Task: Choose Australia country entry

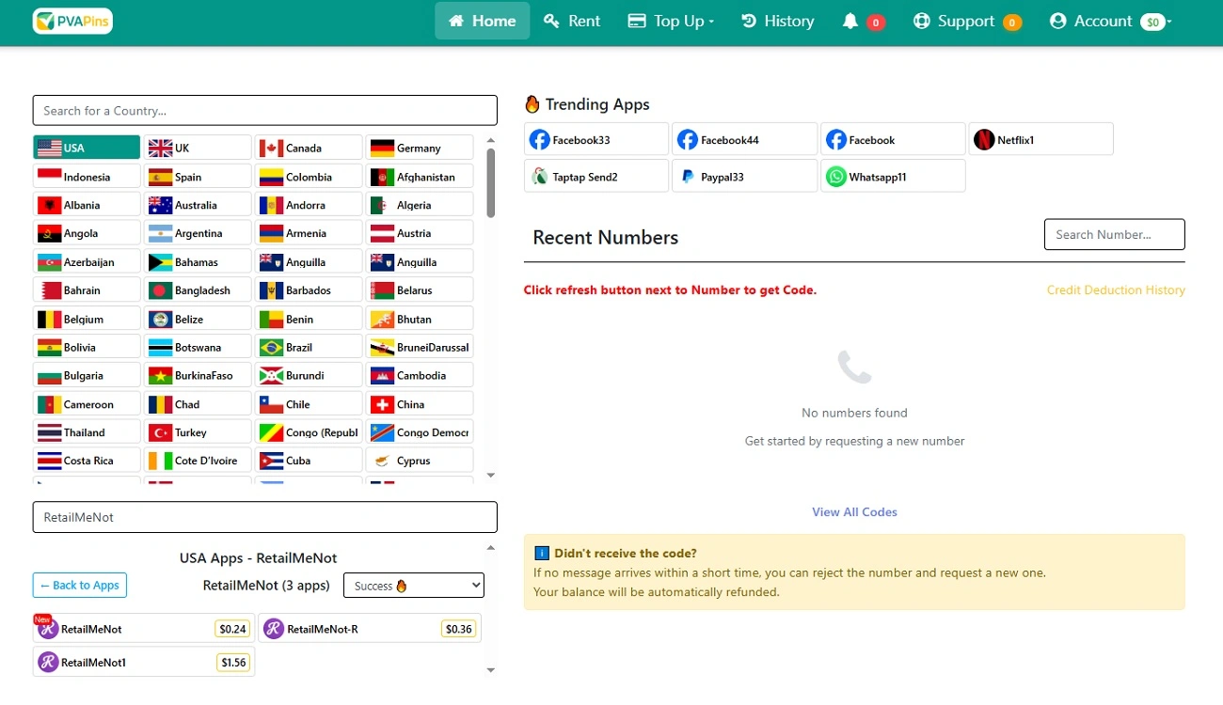Action: pyautogui.click(x=198, y=205)
